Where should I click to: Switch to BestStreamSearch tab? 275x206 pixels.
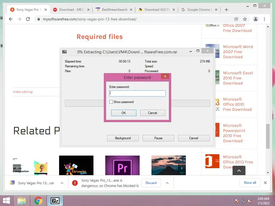pos(114,10)
